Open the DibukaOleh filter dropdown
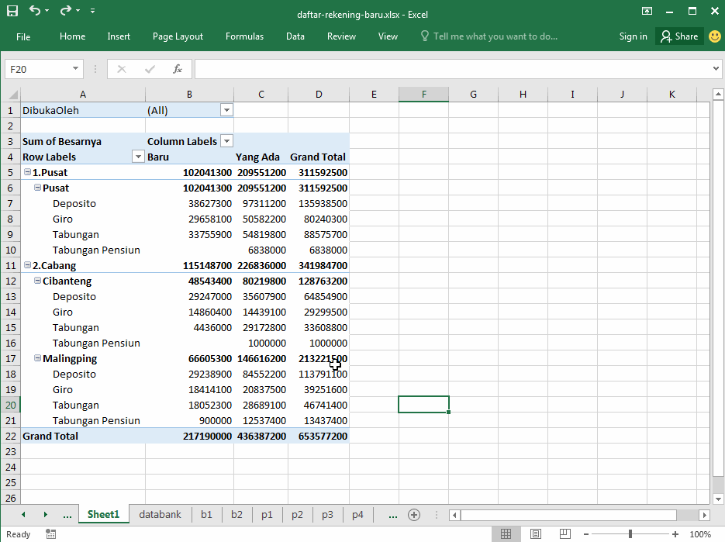 pyautogui.click(x=226, y=109)
